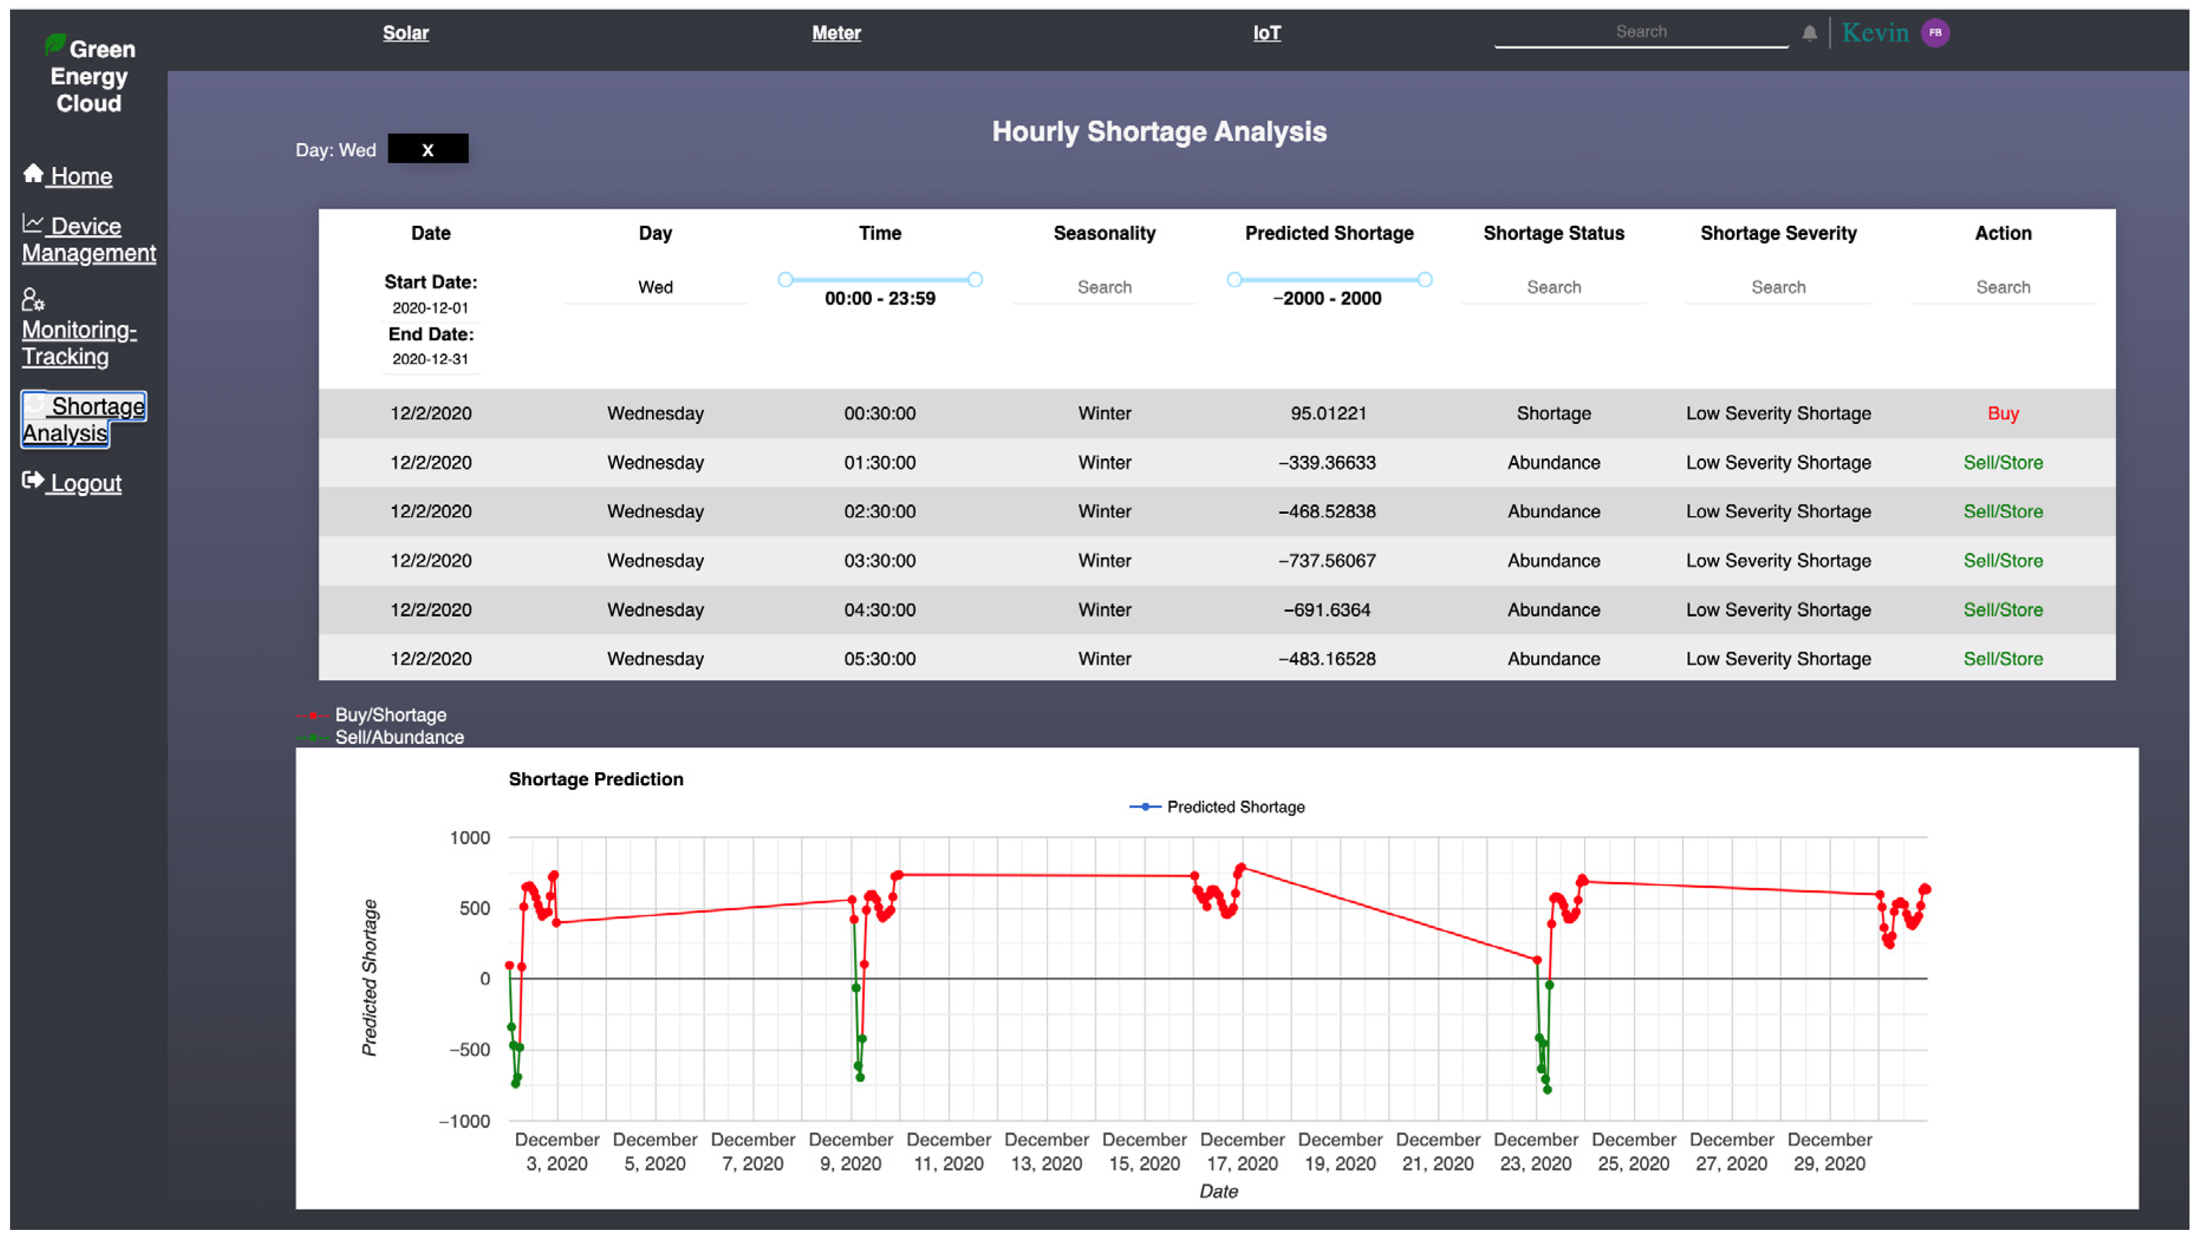Image resolution: width=2196 pixels, height=1237 pixels.
Task: Click the Shortage status cell at 00:30:00
Action: click(1554, 413)
